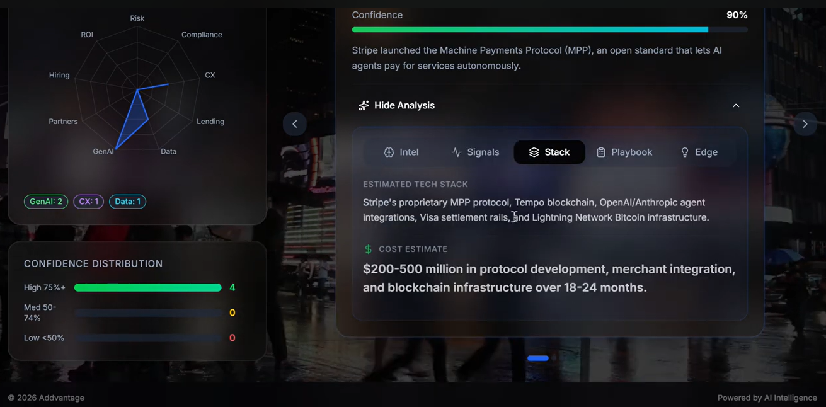
Task: Click the dollar sign Cost Estimate icon
Action: pyautogui.click(x=368, y=249)
